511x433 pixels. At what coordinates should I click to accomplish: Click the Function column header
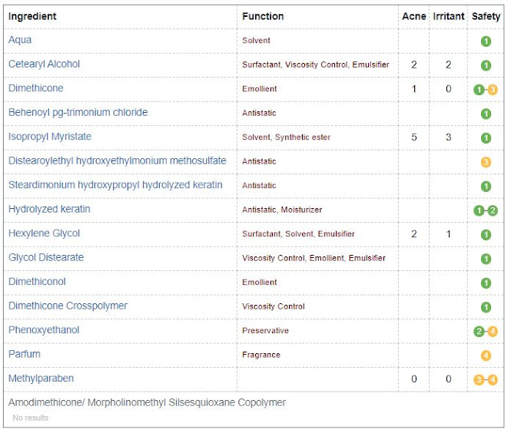pyautogui.click(x=263, y=16)
